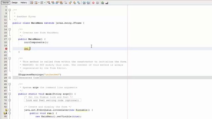Open the Forward history dropdown arrow
This screenshot has height=119, width=212.
tap(45, 3)
